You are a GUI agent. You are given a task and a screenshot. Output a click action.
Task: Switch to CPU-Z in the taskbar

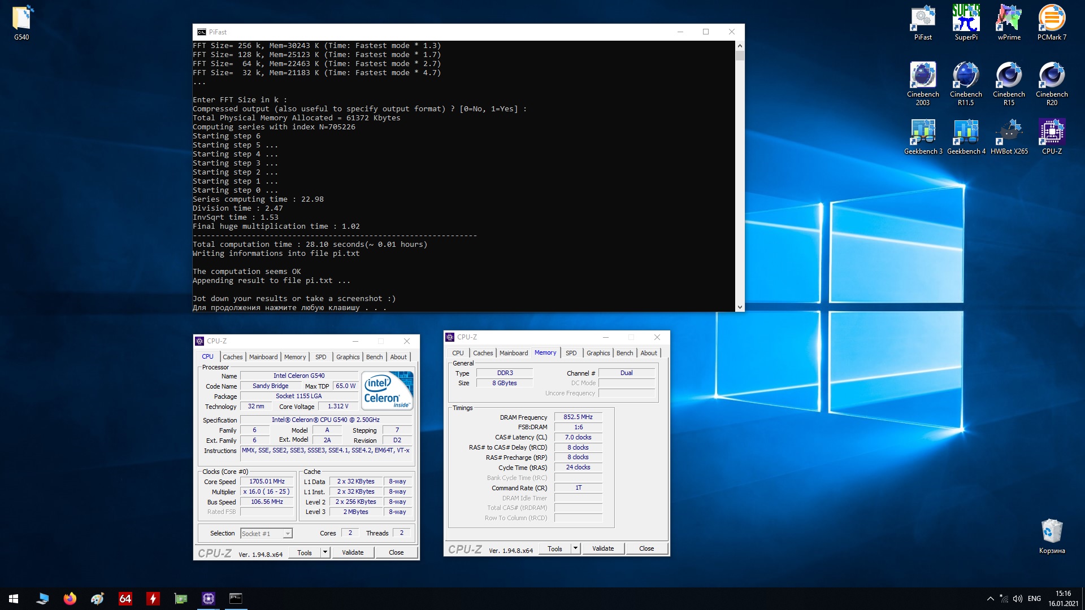point(208,599)
